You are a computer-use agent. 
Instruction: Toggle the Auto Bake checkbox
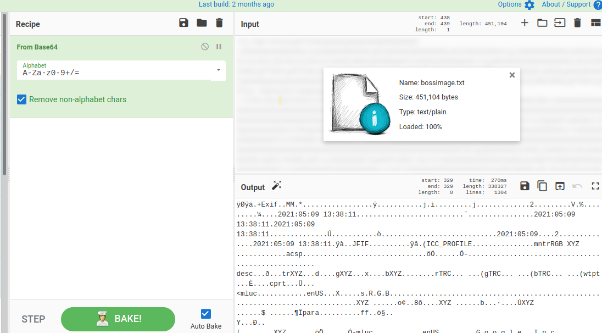[205, 314]
